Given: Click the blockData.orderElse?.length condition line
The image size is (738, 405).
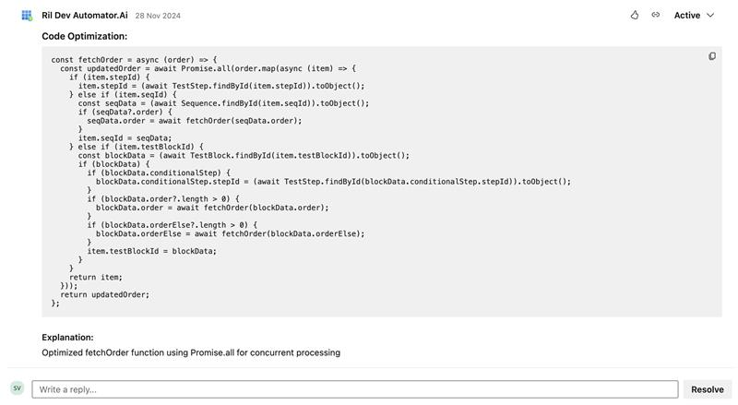Looking at the screenshot, I should point(173,225).
